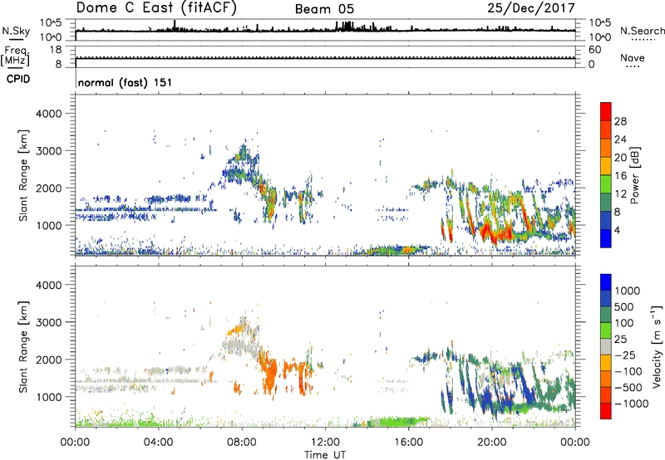
Task: Click the "-500" label on the velocity colorbar
Action: 628,388
